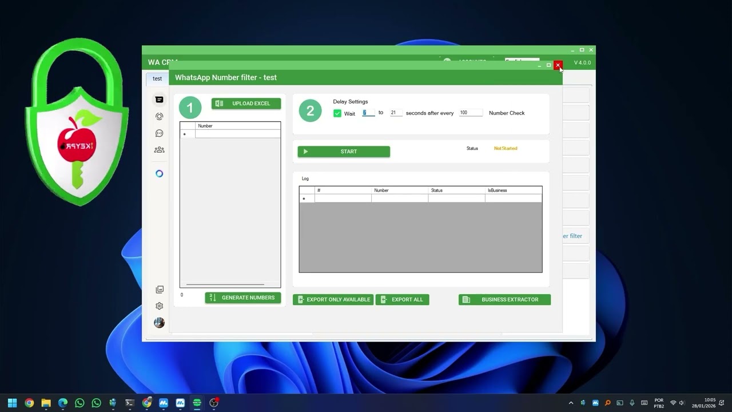The image size is (732, 412).
Task: Show hidden system tray icons
Action: click(571, 403)
